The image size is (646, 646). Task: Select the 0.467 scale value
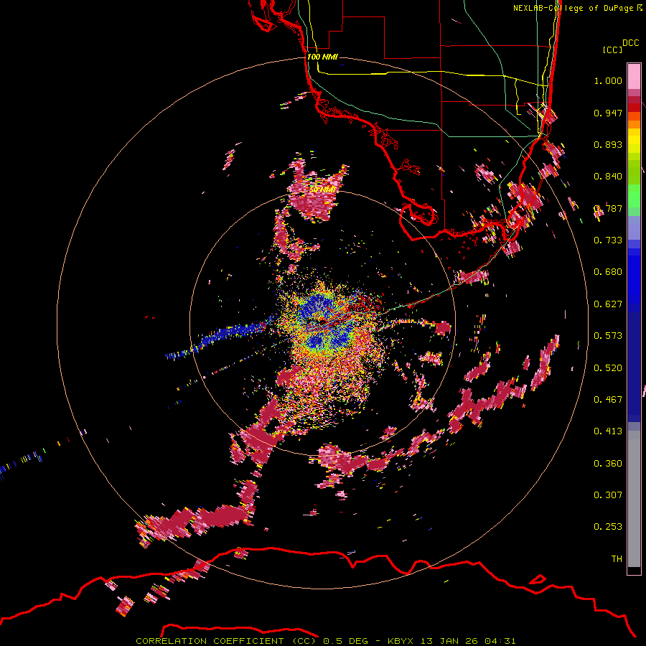(x=608, y=400)
